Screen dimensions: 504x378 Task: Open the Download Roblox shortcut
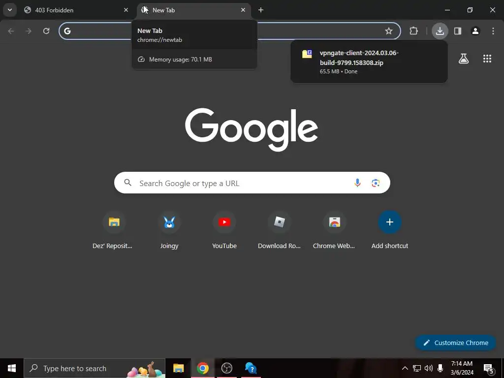(x=280, y=230)
